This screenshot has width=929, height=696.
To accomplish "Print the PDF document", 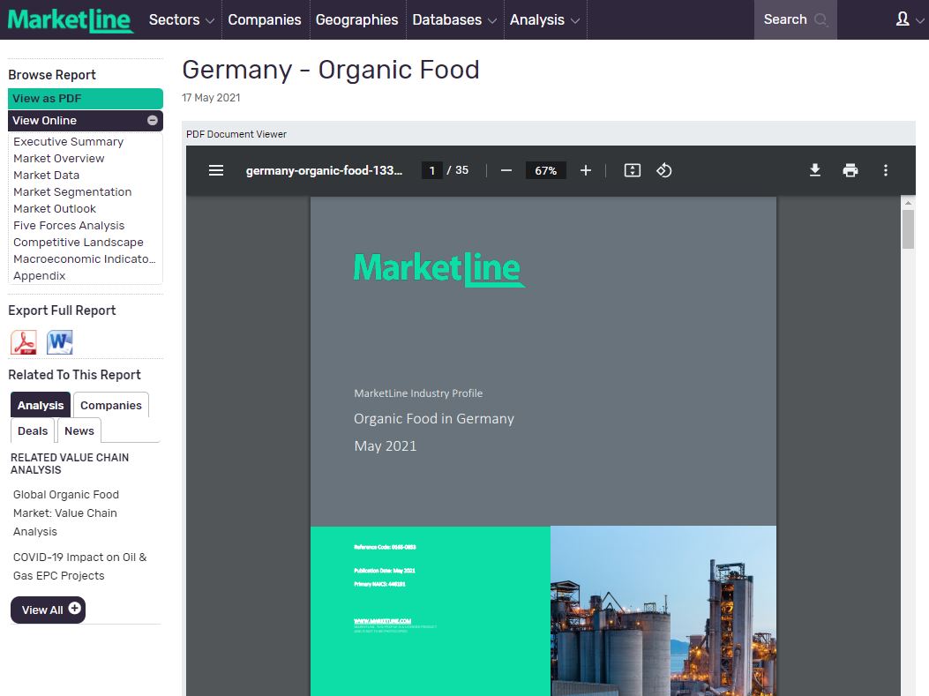I will click(x=850, y=170).
